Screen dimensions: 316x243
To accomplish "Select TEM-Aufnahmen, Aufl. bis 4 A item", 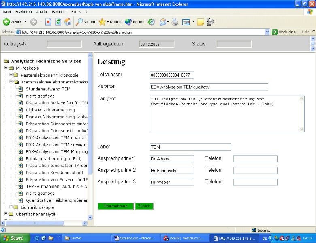I will pyautogui.click(x=56, y=186).
